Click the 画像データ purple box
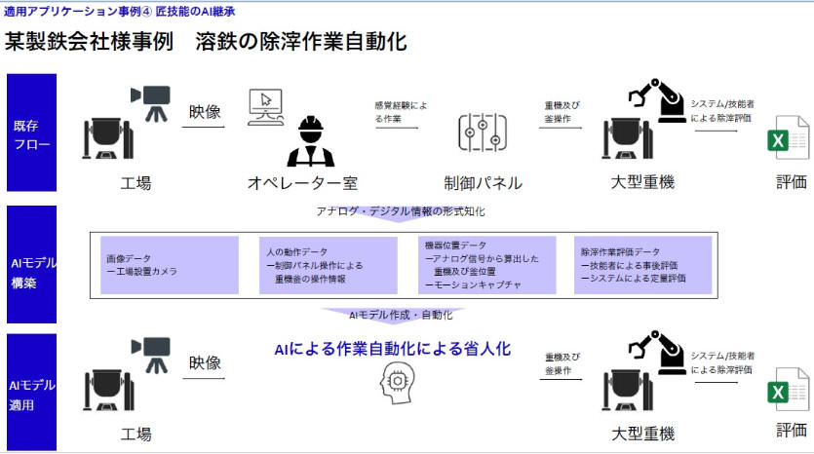The height and width of the screenshot is (454, 814). coord(170,265)
